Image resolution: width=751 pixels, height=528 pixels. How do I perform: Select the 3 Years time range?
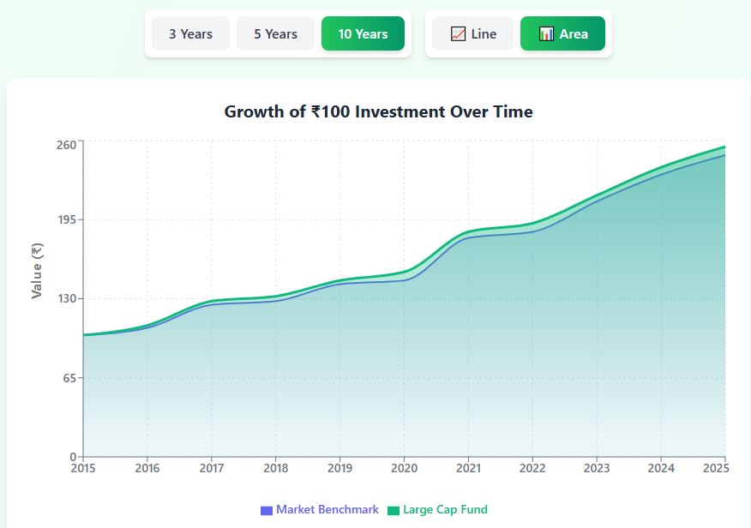tap(190, 34)
